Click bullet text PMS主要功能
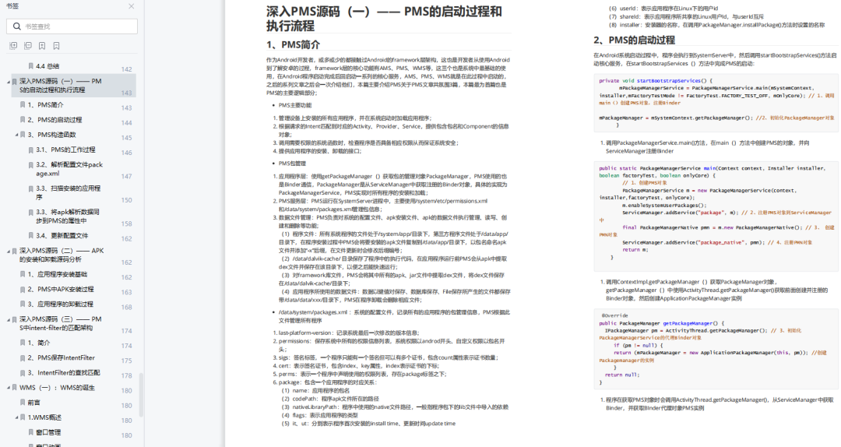This screenshot has width=841, height=447. coord(295,106)
